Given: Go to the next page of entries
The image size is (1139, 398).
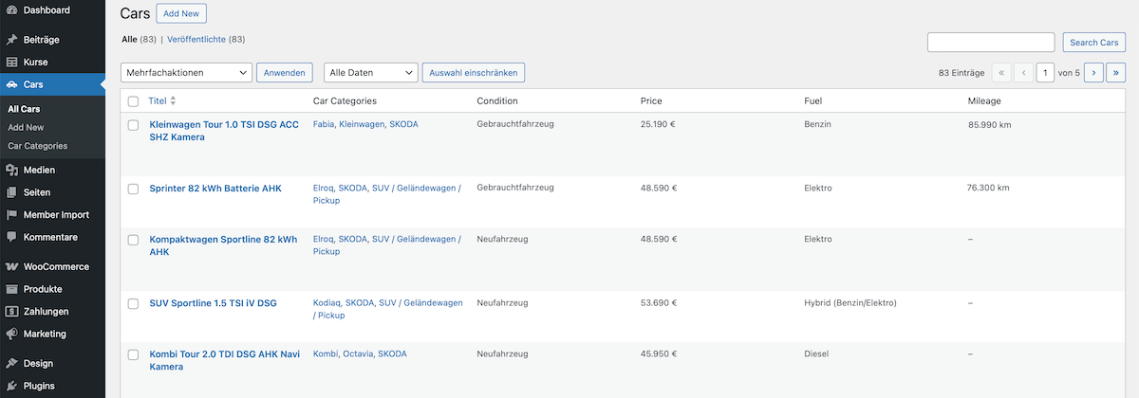Looking at the screenshot, I should point(1093,72).
